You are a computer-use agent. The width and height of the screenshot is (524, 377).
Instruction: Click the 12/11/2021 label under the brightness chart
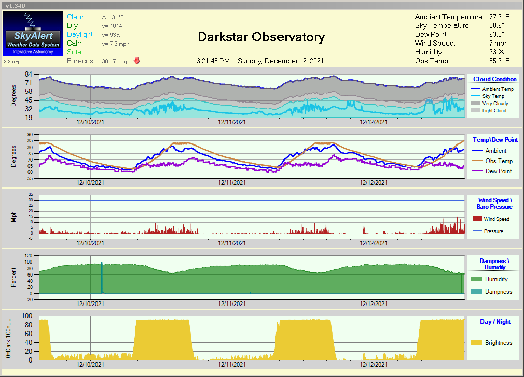[232, 365]
